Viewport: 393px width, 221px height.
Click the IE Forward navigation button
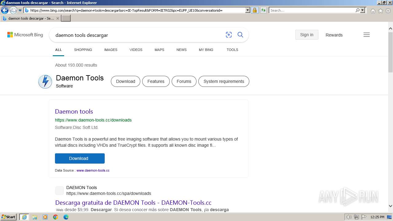pyautogui.click(x=13, y=10)
